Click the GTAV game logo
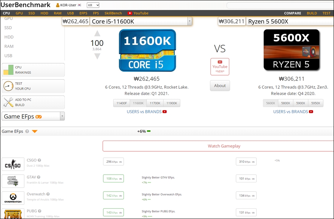This screenshot has height=219, width=334. [13, 181]
